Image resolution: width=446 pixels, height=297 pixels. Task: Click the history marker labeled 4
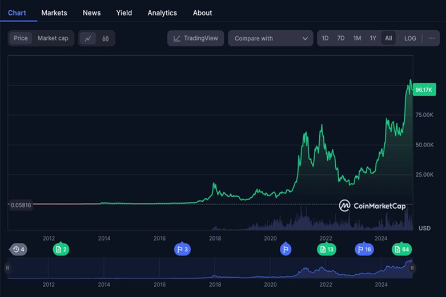point(18,249)
